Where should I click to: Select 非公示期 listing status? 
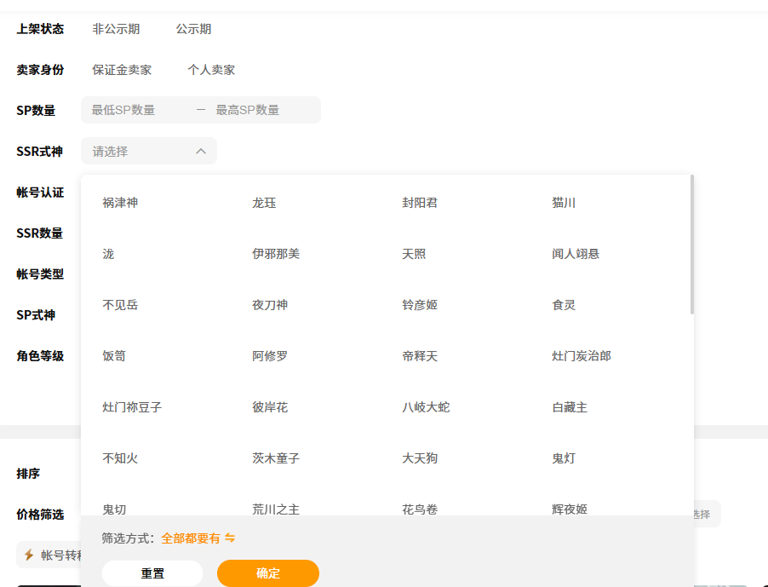(116, 29)
